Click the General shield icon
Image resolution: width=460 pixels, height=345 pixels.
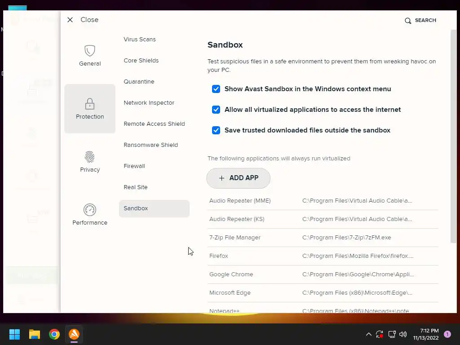pyautogui.click(x=90, y=51)
